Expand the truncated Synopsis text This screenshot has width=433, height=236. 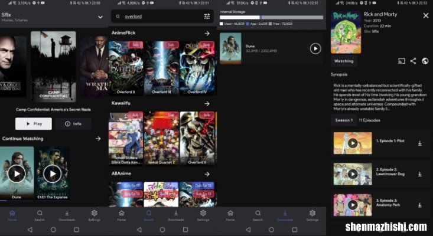380,97
